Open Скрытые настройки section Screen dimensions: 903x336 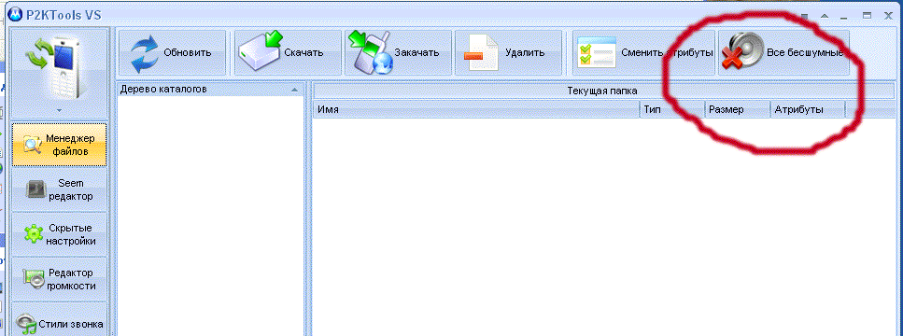[60, 234]
